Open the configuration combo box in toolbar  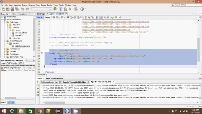(42, 9)
